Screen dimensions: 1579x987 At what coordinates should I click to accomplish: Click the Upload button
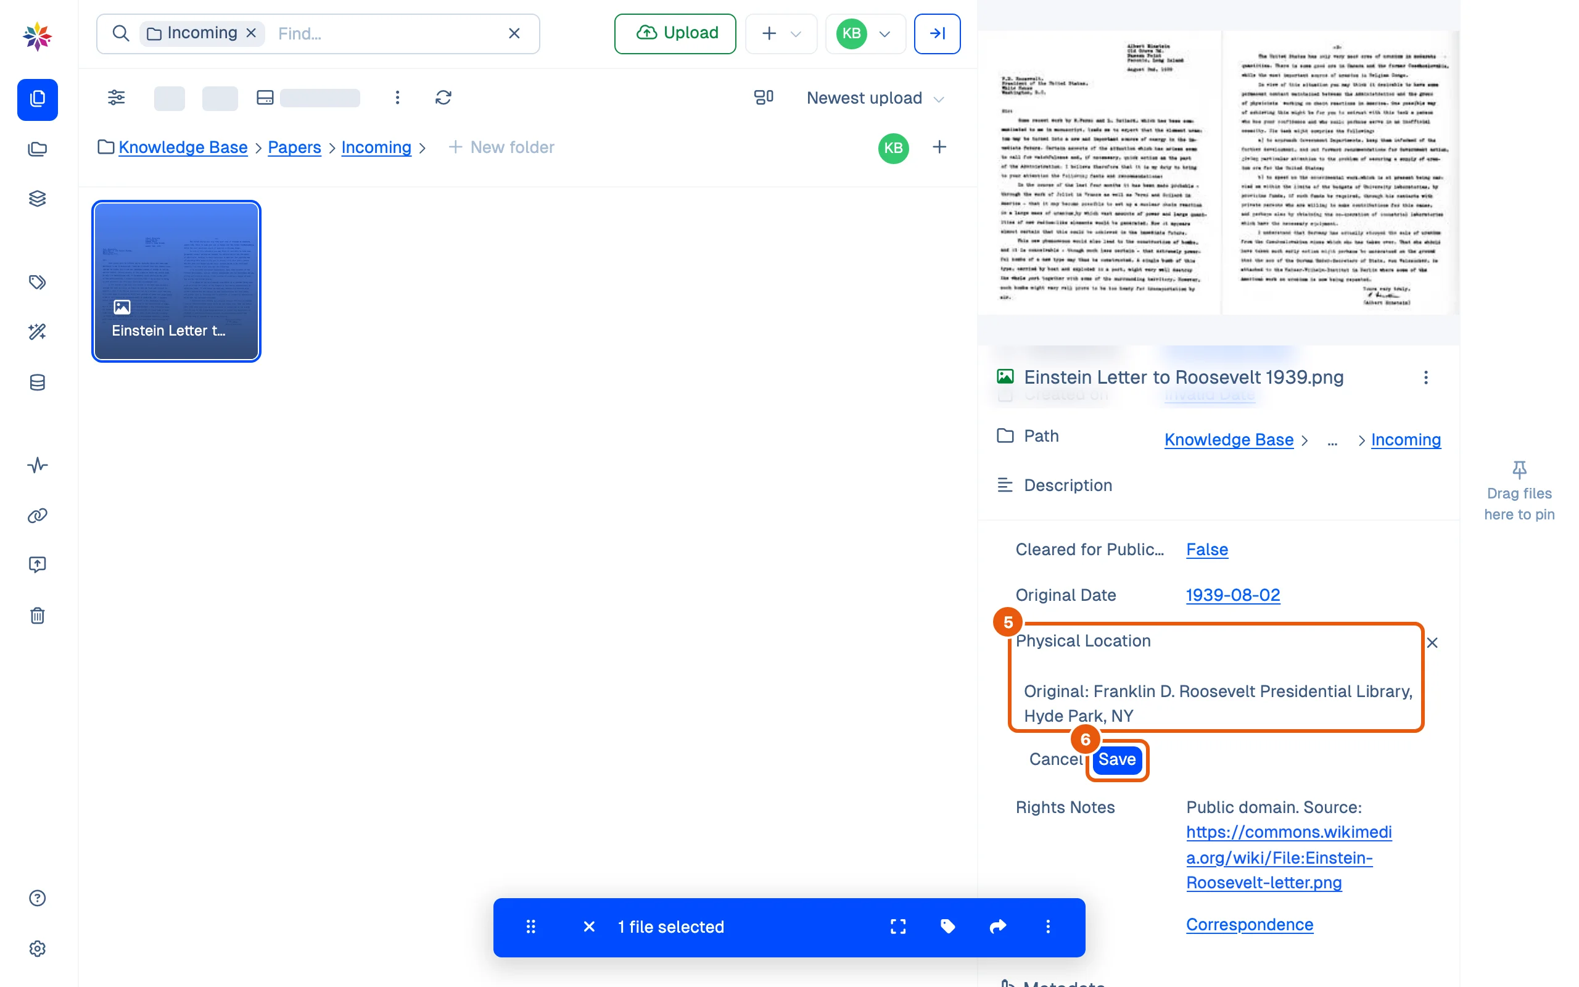(x=675, y=33)
